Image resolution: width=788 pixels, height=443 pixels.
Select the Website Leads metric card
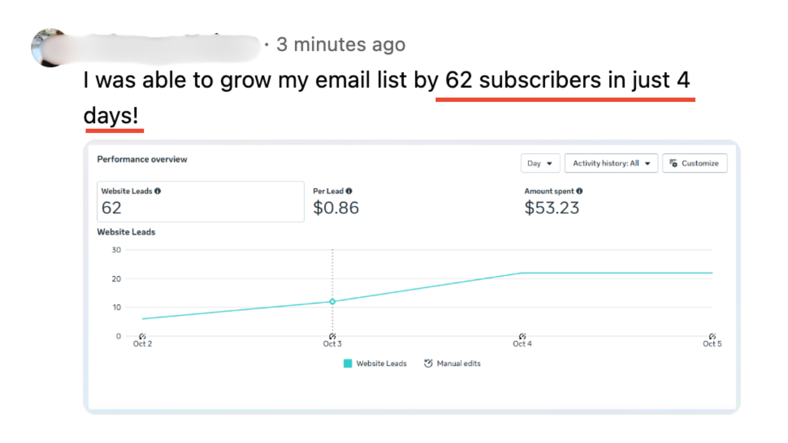click(201, 202)
